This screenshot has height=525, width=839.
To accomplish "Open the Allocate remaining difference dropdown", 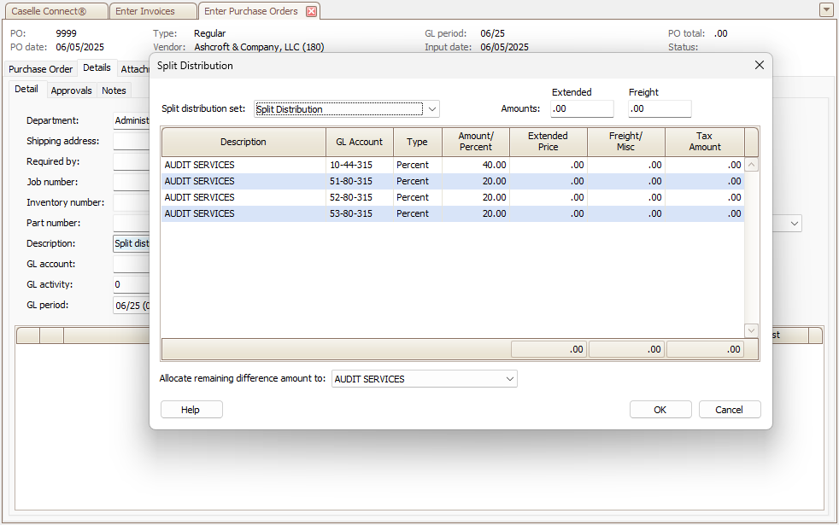I will coord(510,379).
